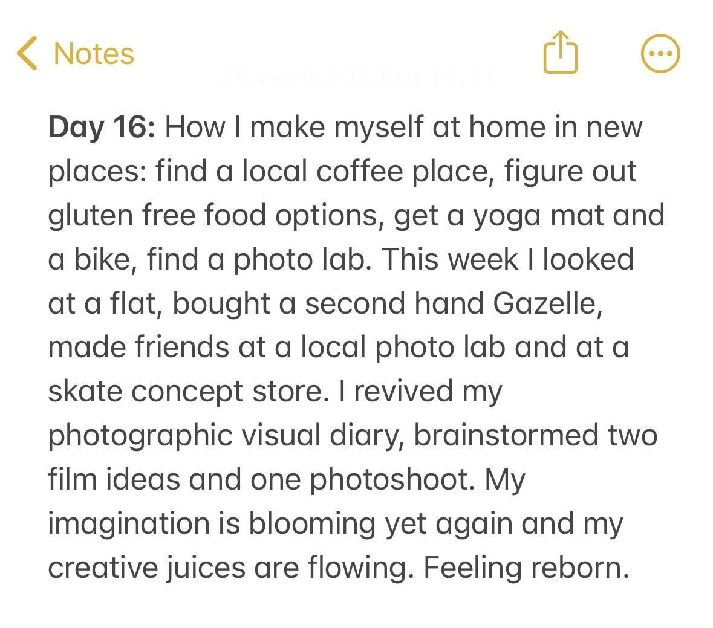Tap the back chevron arrow
Image resolution: width=713 pixels, height=628 pixels.
[27, 53]
